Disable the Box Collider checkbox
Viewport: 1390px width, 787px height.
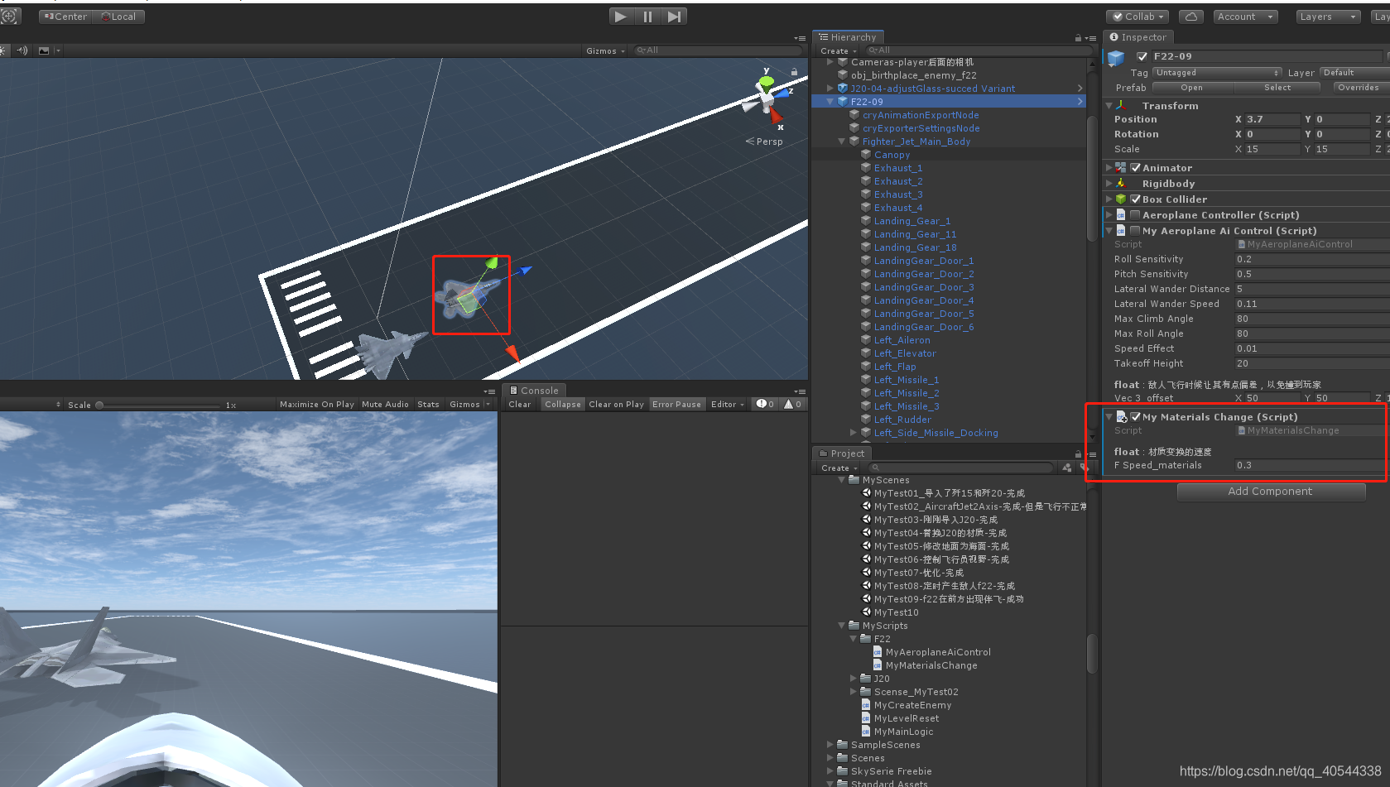coord(1136,199)
